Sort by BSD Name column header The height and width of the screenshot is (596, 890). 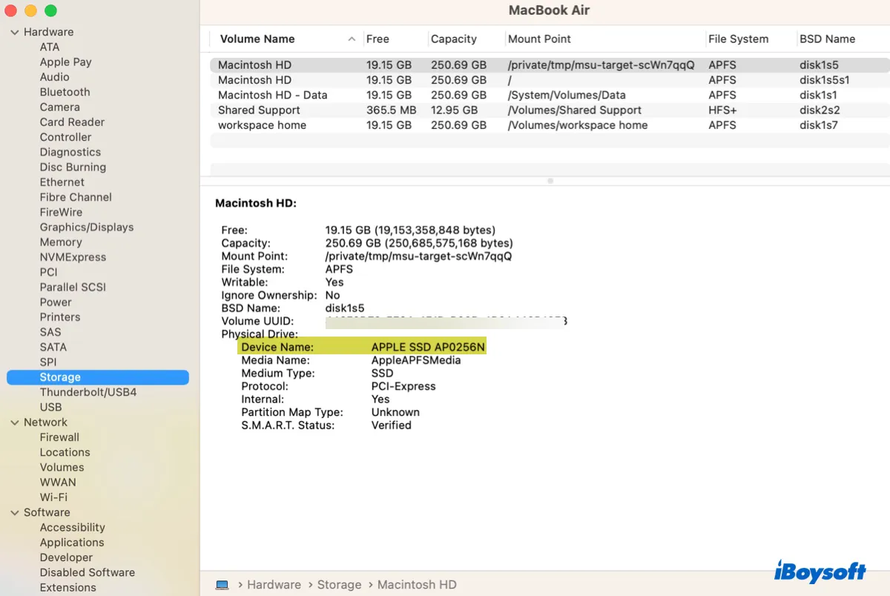pos(828,39)
